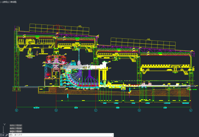Click the command line grip handle

pos(1,135)
